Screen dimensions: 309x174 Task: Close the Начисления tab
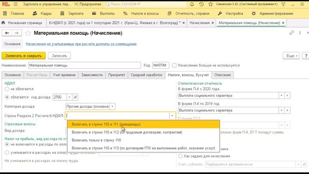pyautogui.click(x=212, y=23)
